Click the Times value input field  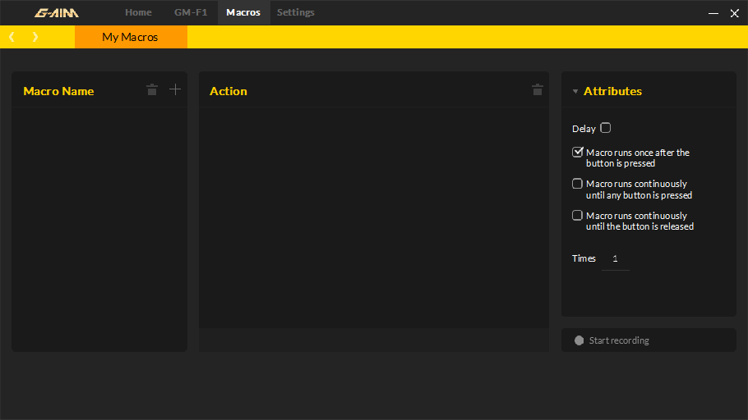pos(616,259)
